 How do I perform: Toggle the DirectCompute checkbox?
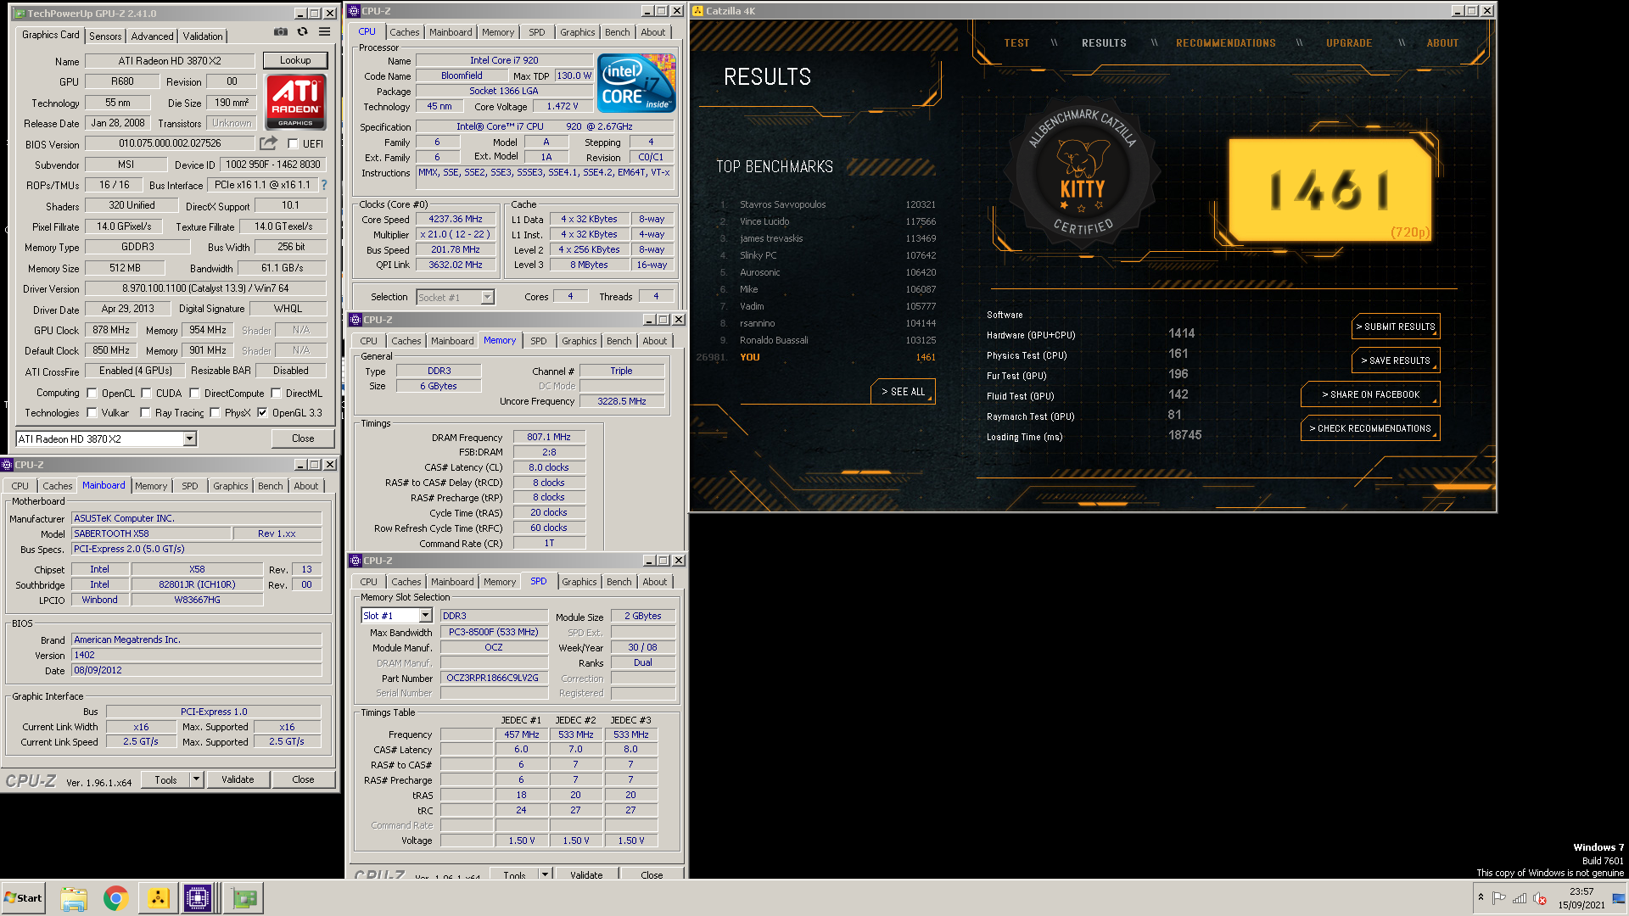click(194, 393)
